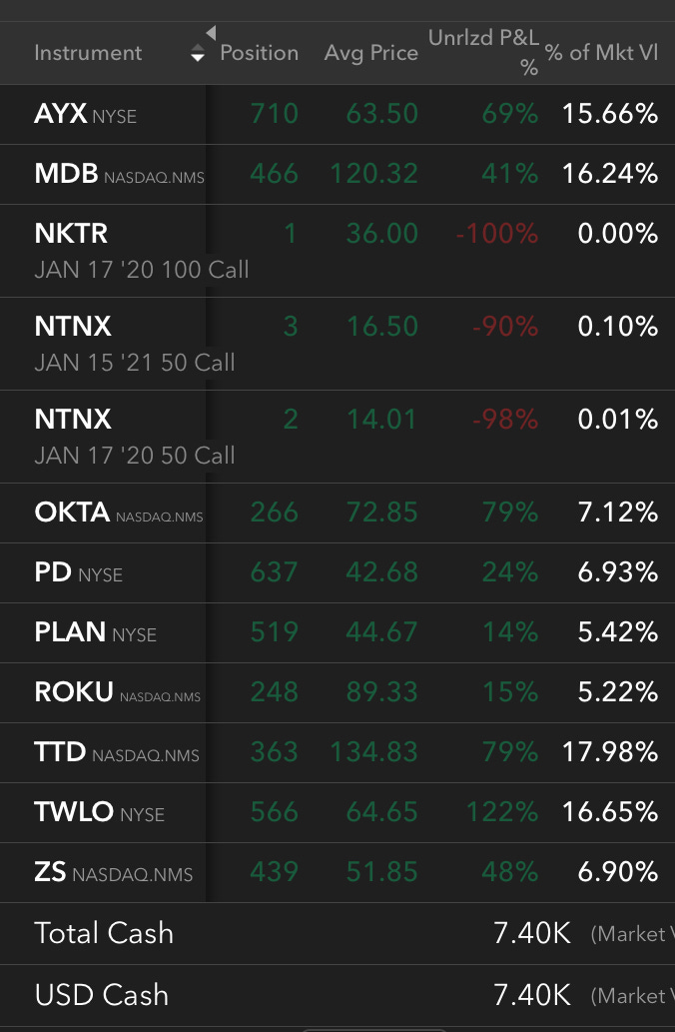The height and width of the screenshot is (1032, 675).
Task: Collapse columns using the small left triangle
Action: [211, 33]
